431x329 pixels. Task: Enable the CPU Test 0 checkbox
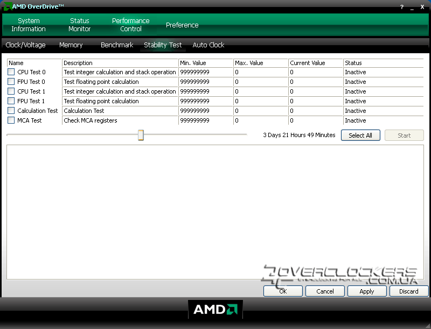point(11,72)
